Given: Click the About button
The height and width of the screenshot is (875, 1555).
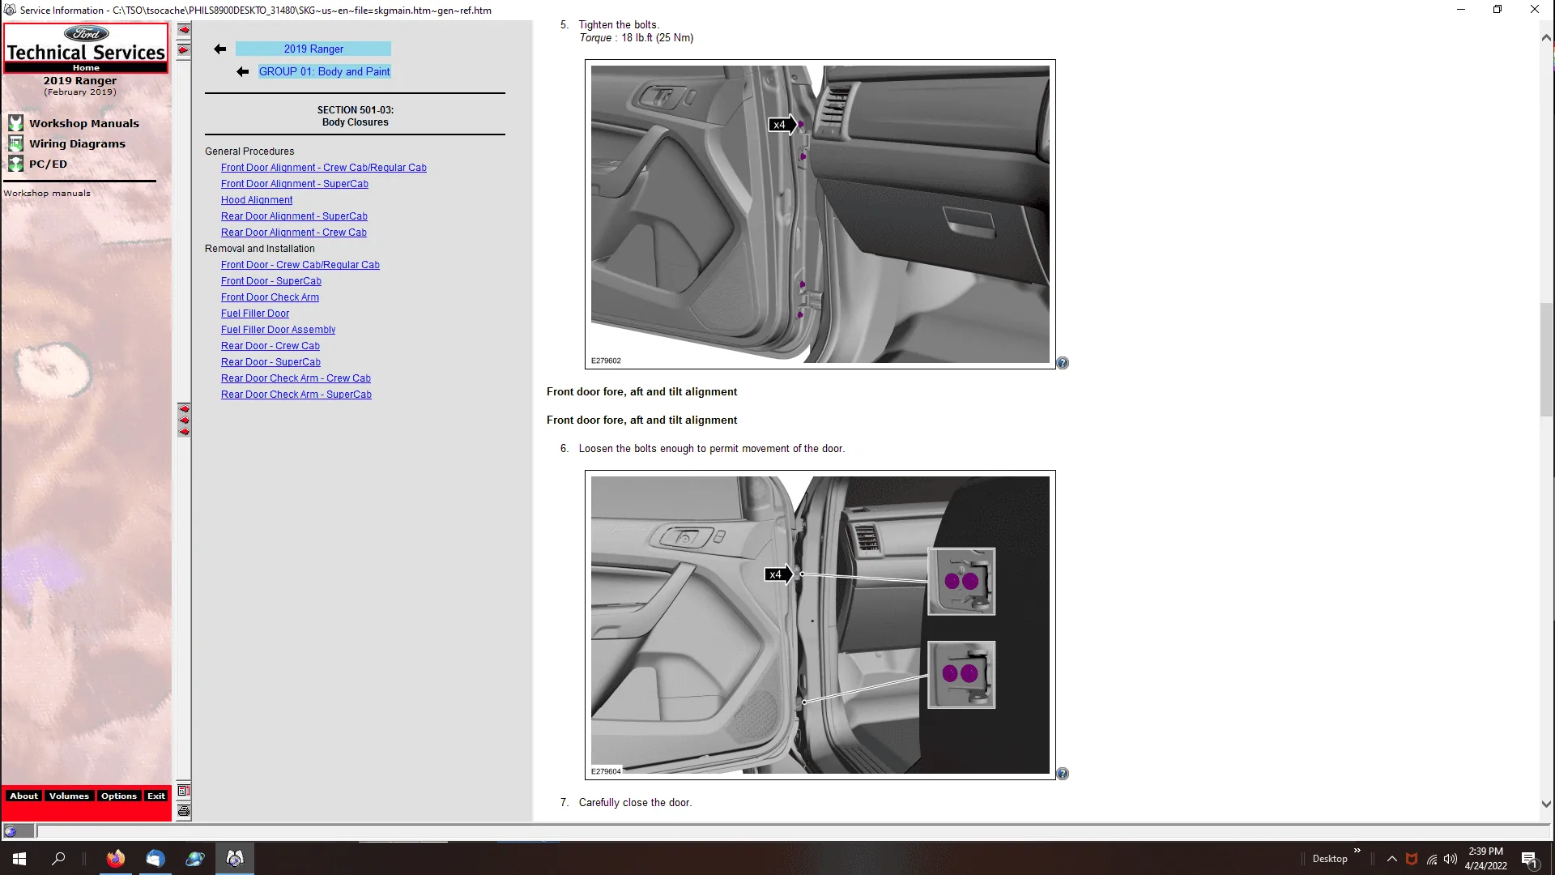Looking at the screenshot, I should pyautogui.click(x=23, y=796).
